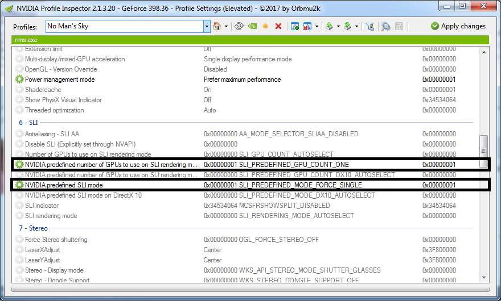Click the funnel filter settings icon

(x=370, y=26)
